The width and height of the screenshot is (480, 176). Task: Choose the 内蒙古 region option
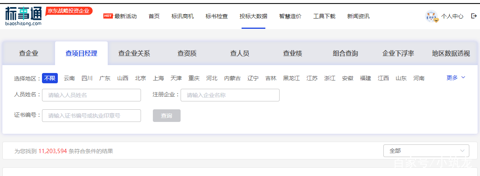click(232, 78)
